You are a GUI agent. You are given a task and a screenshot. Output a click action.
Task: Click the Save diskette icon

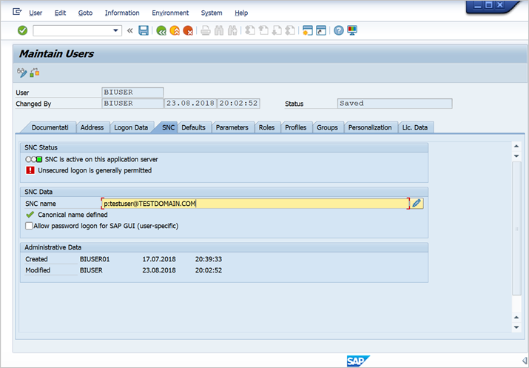144,30
